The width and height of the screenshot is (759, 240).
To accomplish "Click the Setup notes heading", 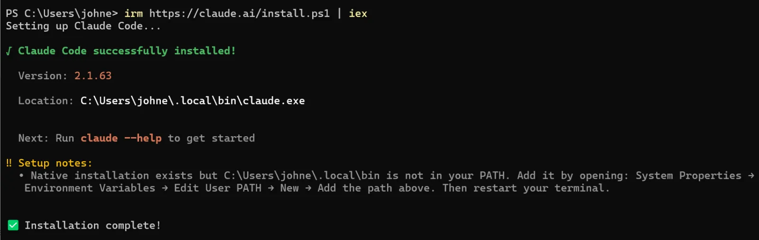I will click(55, 163).
